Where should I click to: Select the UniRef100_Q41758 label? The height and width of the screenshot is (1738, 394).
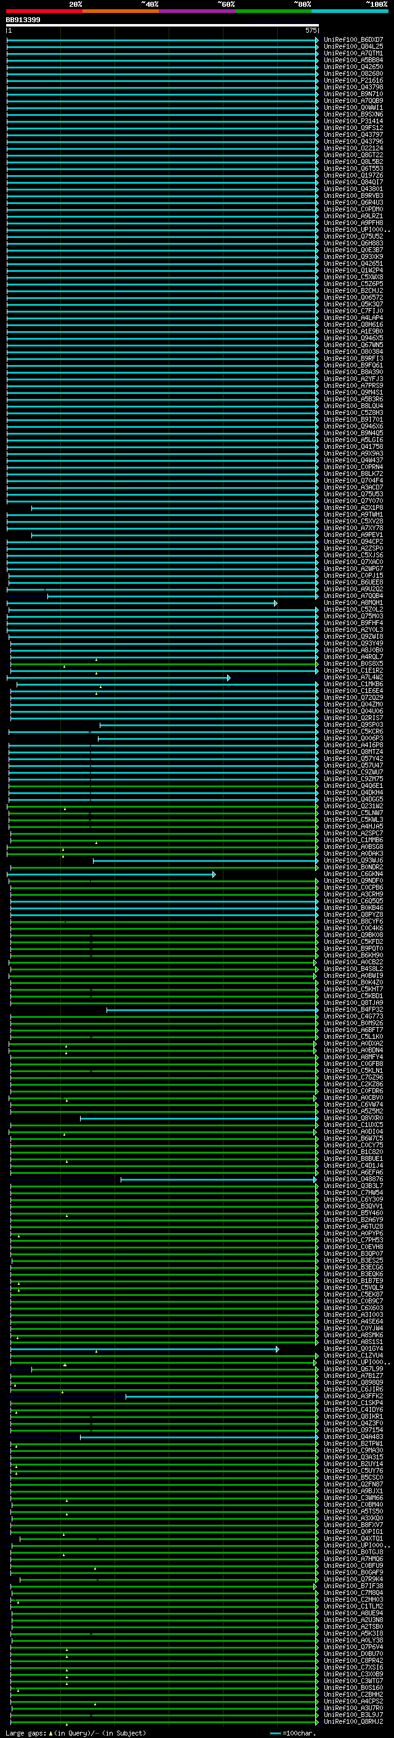[353, 446]
